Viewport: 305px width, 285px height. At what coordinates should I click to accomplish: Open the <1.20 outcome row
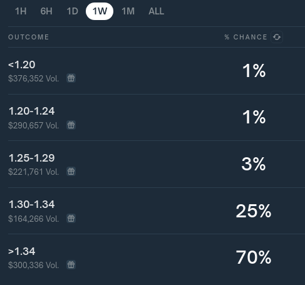(157, 71)
